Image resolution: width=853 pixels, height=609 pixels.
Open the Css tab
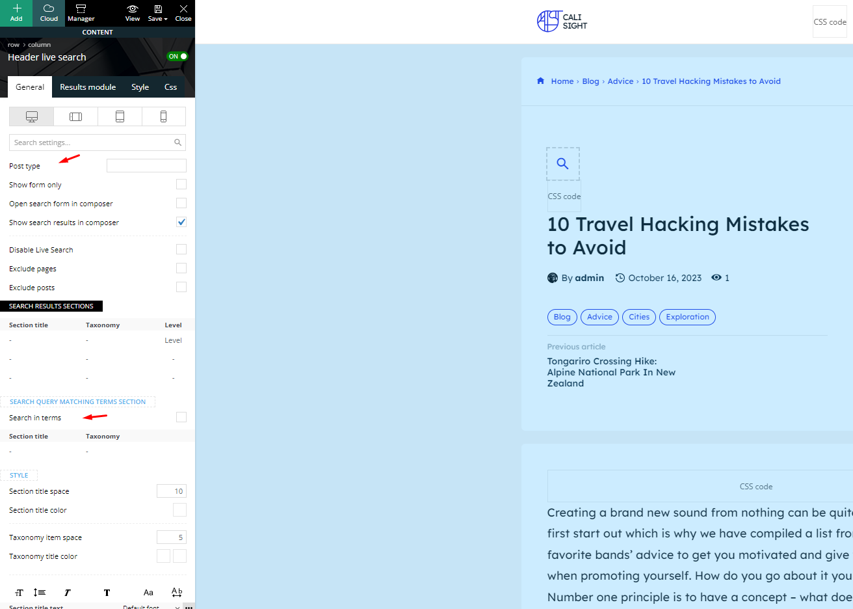tap(170, 87)
